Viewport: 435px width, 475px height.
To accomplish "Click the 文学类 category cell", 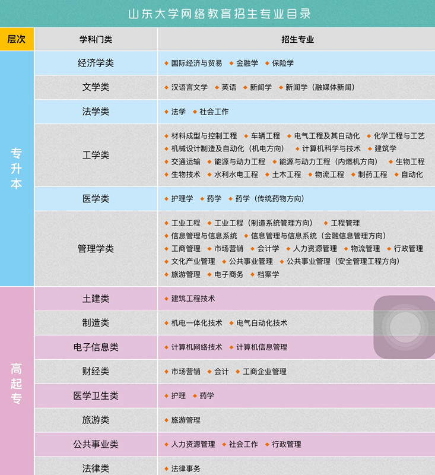I will (x=96, y=87).
